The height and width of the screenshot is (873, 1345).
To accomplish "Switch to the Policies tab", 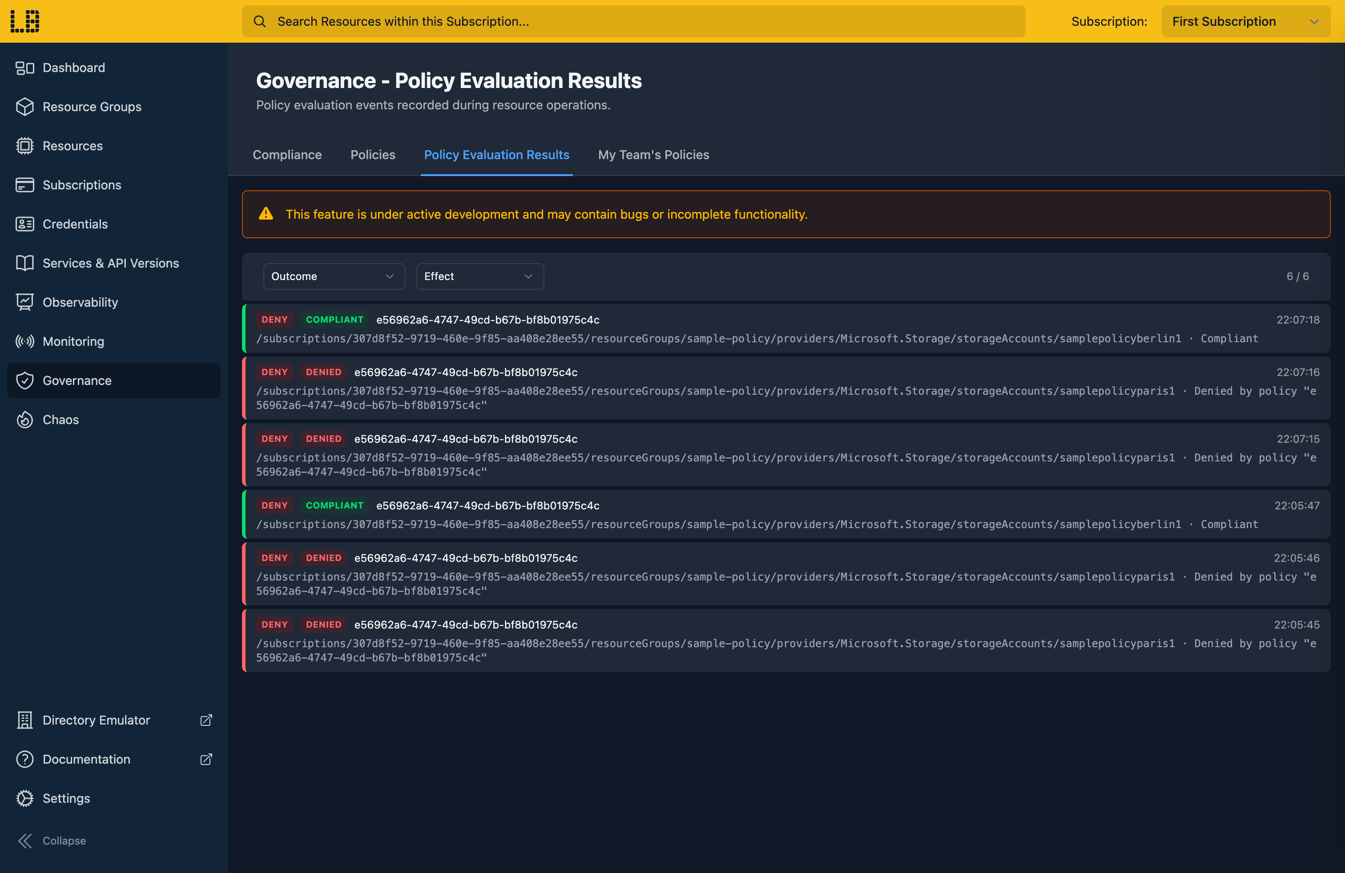I will pos(373,155).
